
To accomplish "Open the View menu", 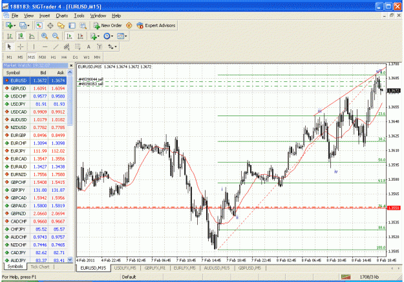I will 28,15.
